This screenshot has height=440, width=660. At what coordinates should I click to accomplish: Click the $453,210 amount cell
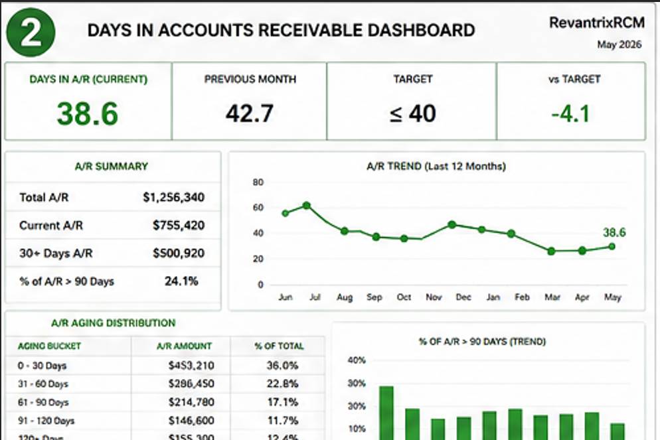[x=191, y=366]
